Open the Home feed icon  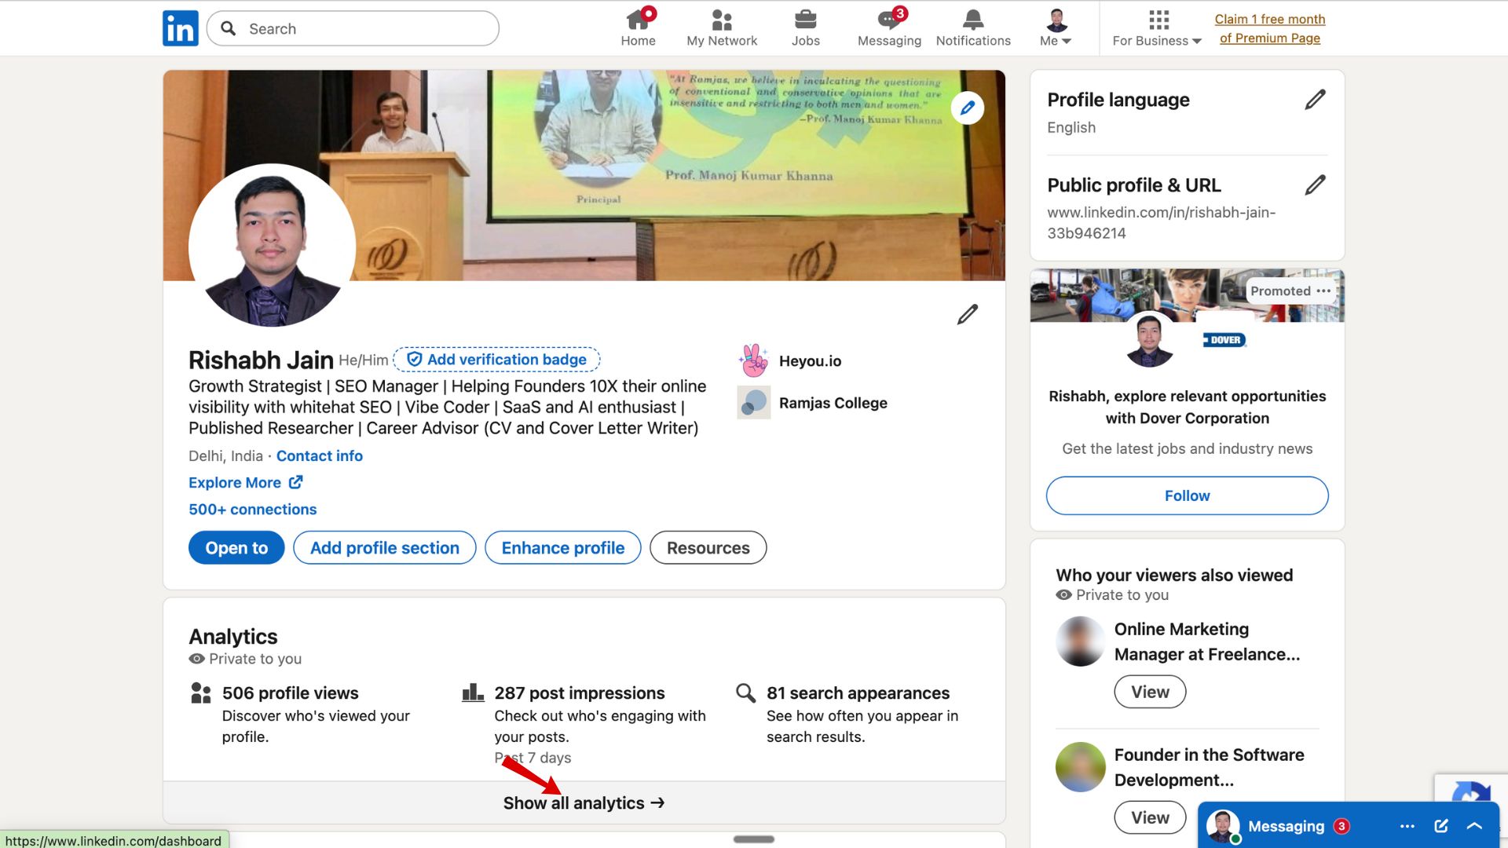click(638, 28)
